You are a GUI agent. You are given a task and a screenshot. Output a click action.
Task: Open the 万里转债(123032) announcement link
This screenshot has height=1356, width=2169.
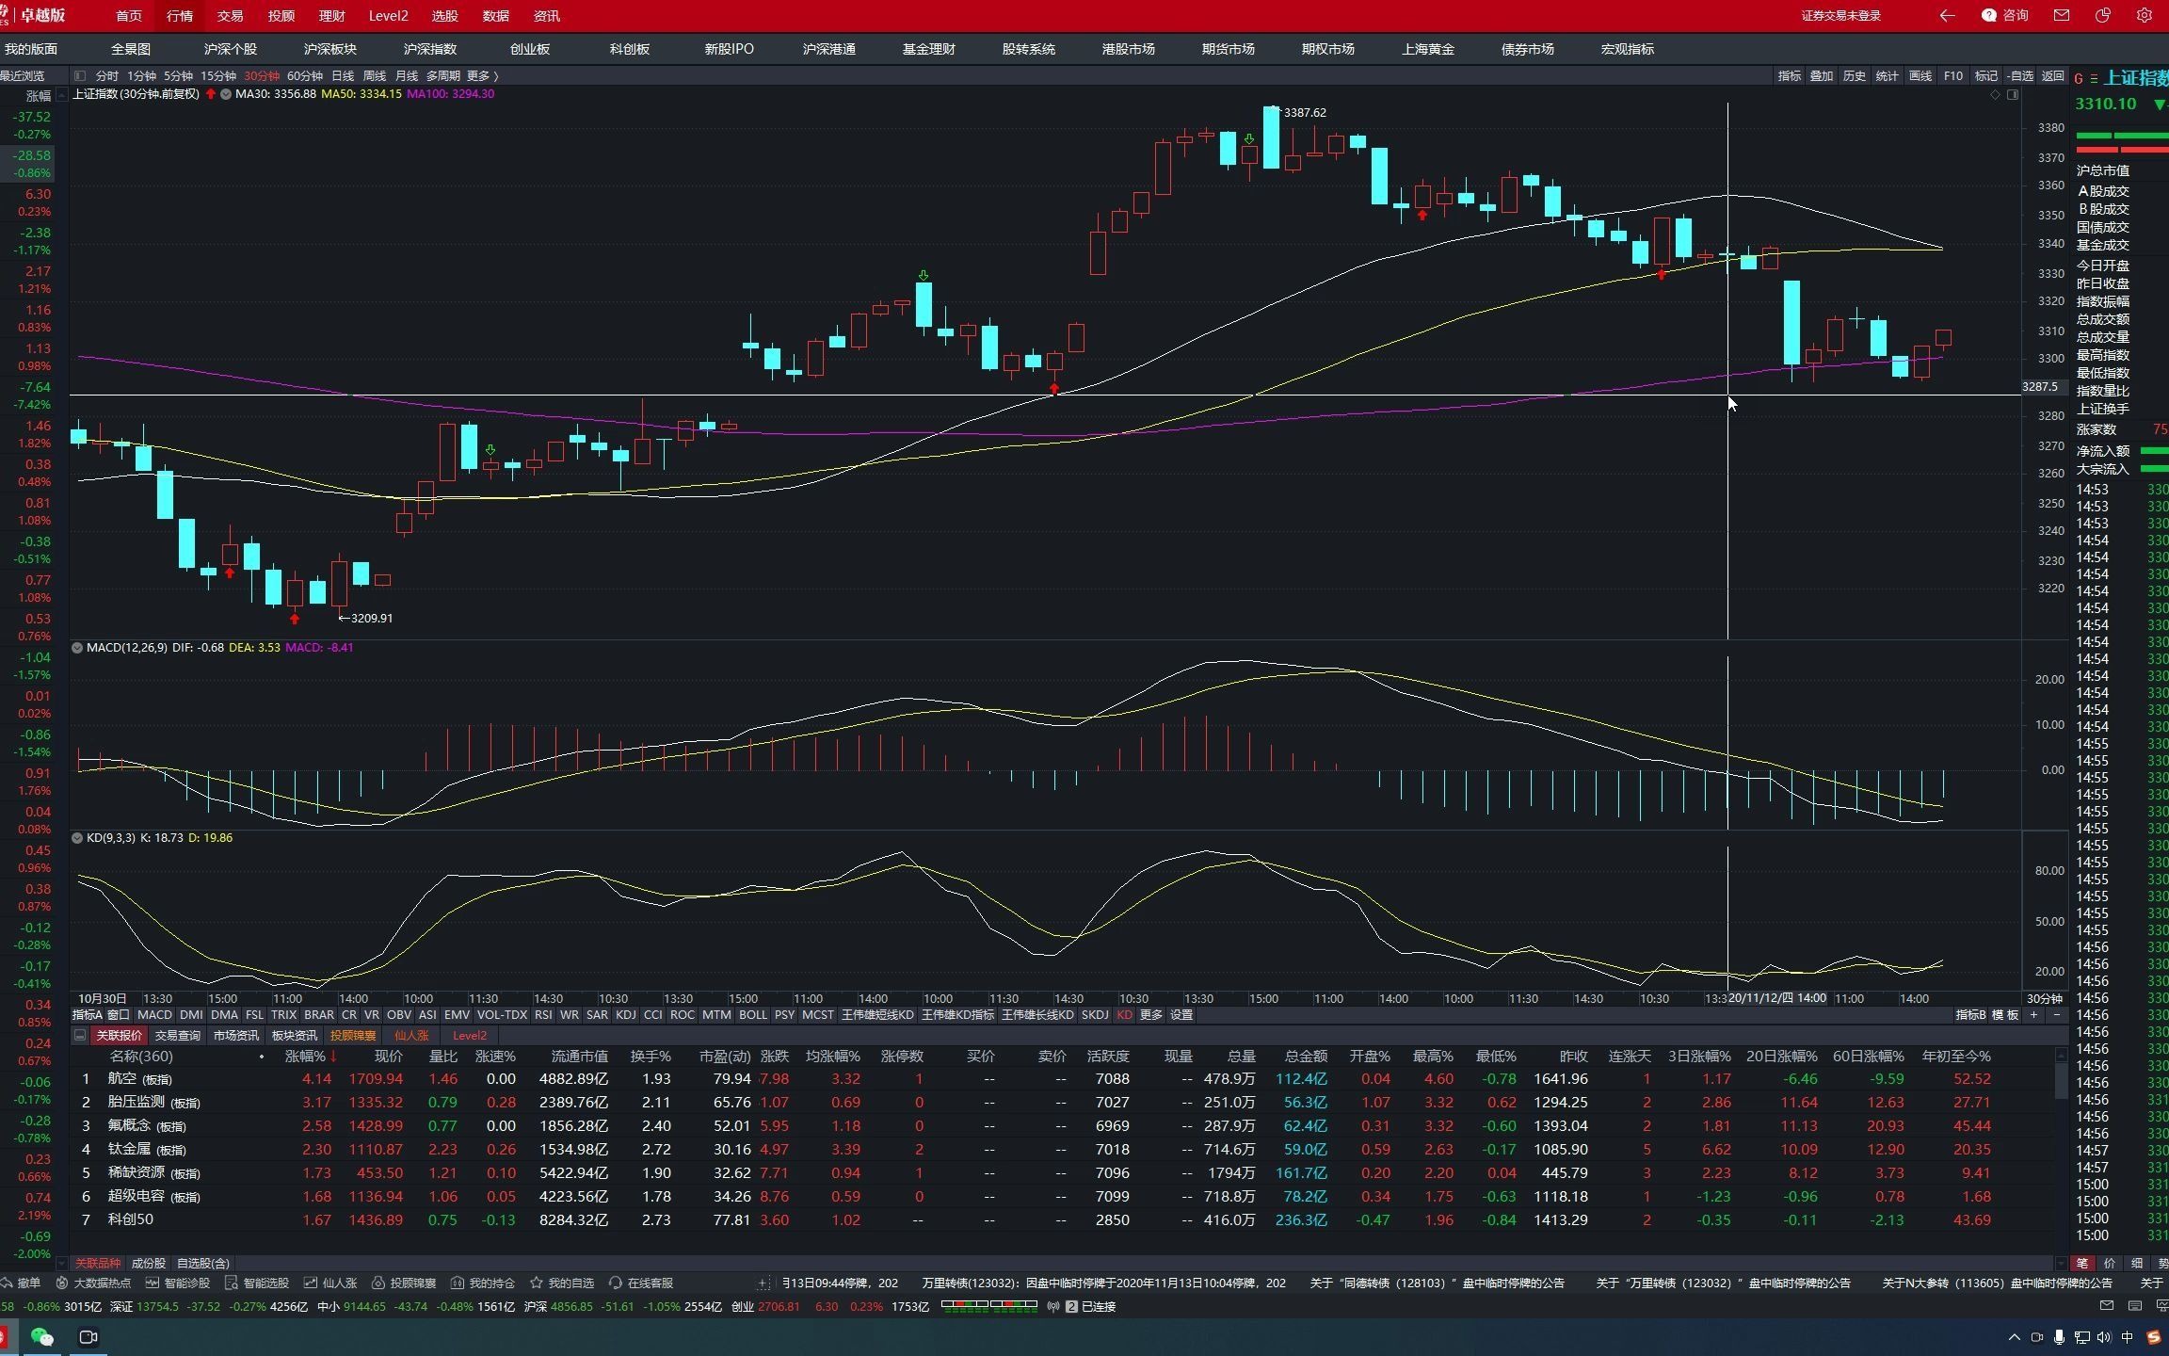click(1103, 1283)
